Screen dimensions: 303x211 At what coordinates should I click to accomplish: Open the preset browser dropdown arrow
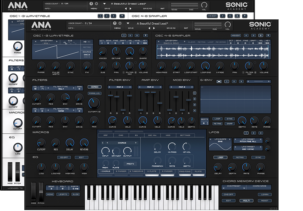point(128,24)
